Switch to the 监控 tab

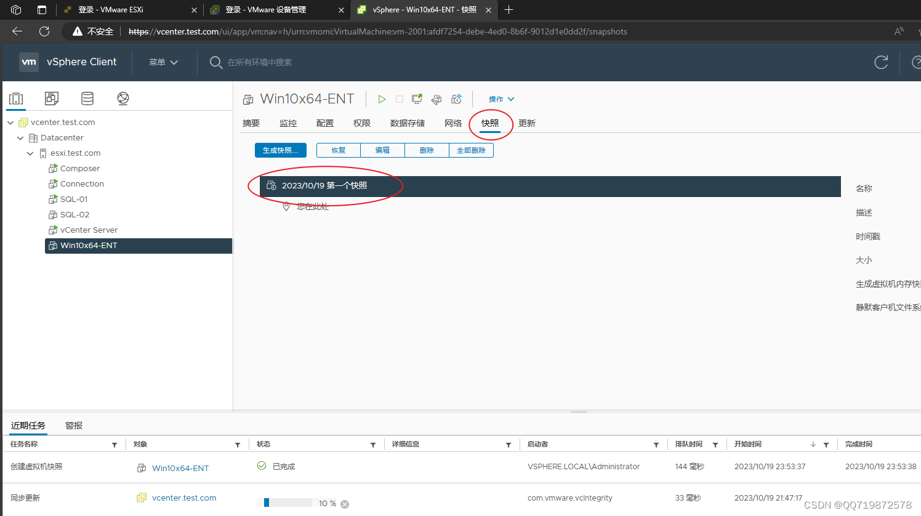(288, 123)
